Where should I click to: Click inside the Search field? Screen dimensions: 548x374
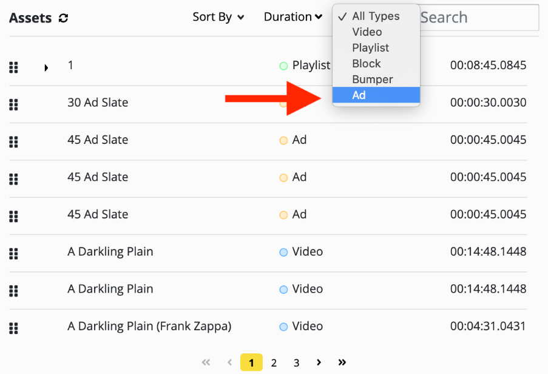(x=479, y=18)
